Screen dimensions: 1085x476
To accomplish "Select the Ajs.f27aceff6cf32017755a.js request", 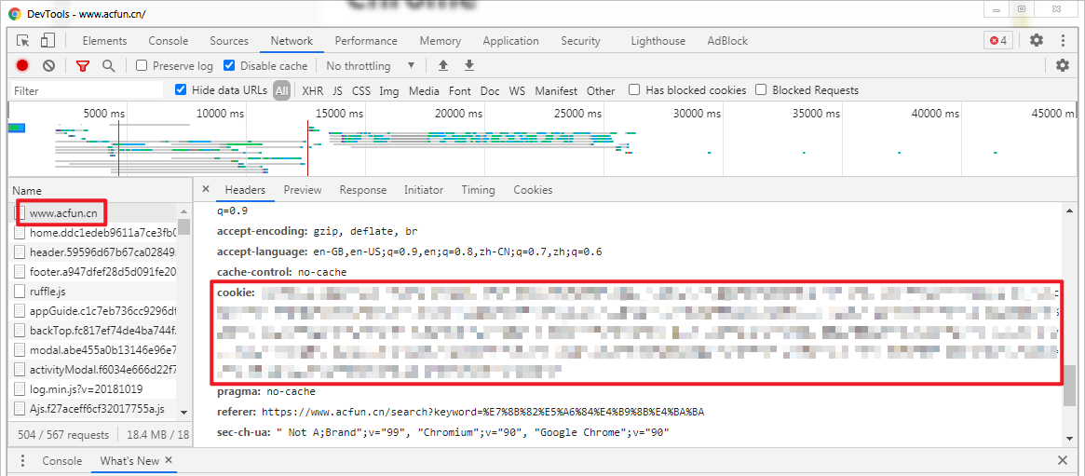I will pyautogui.click(x=94, y=409).
